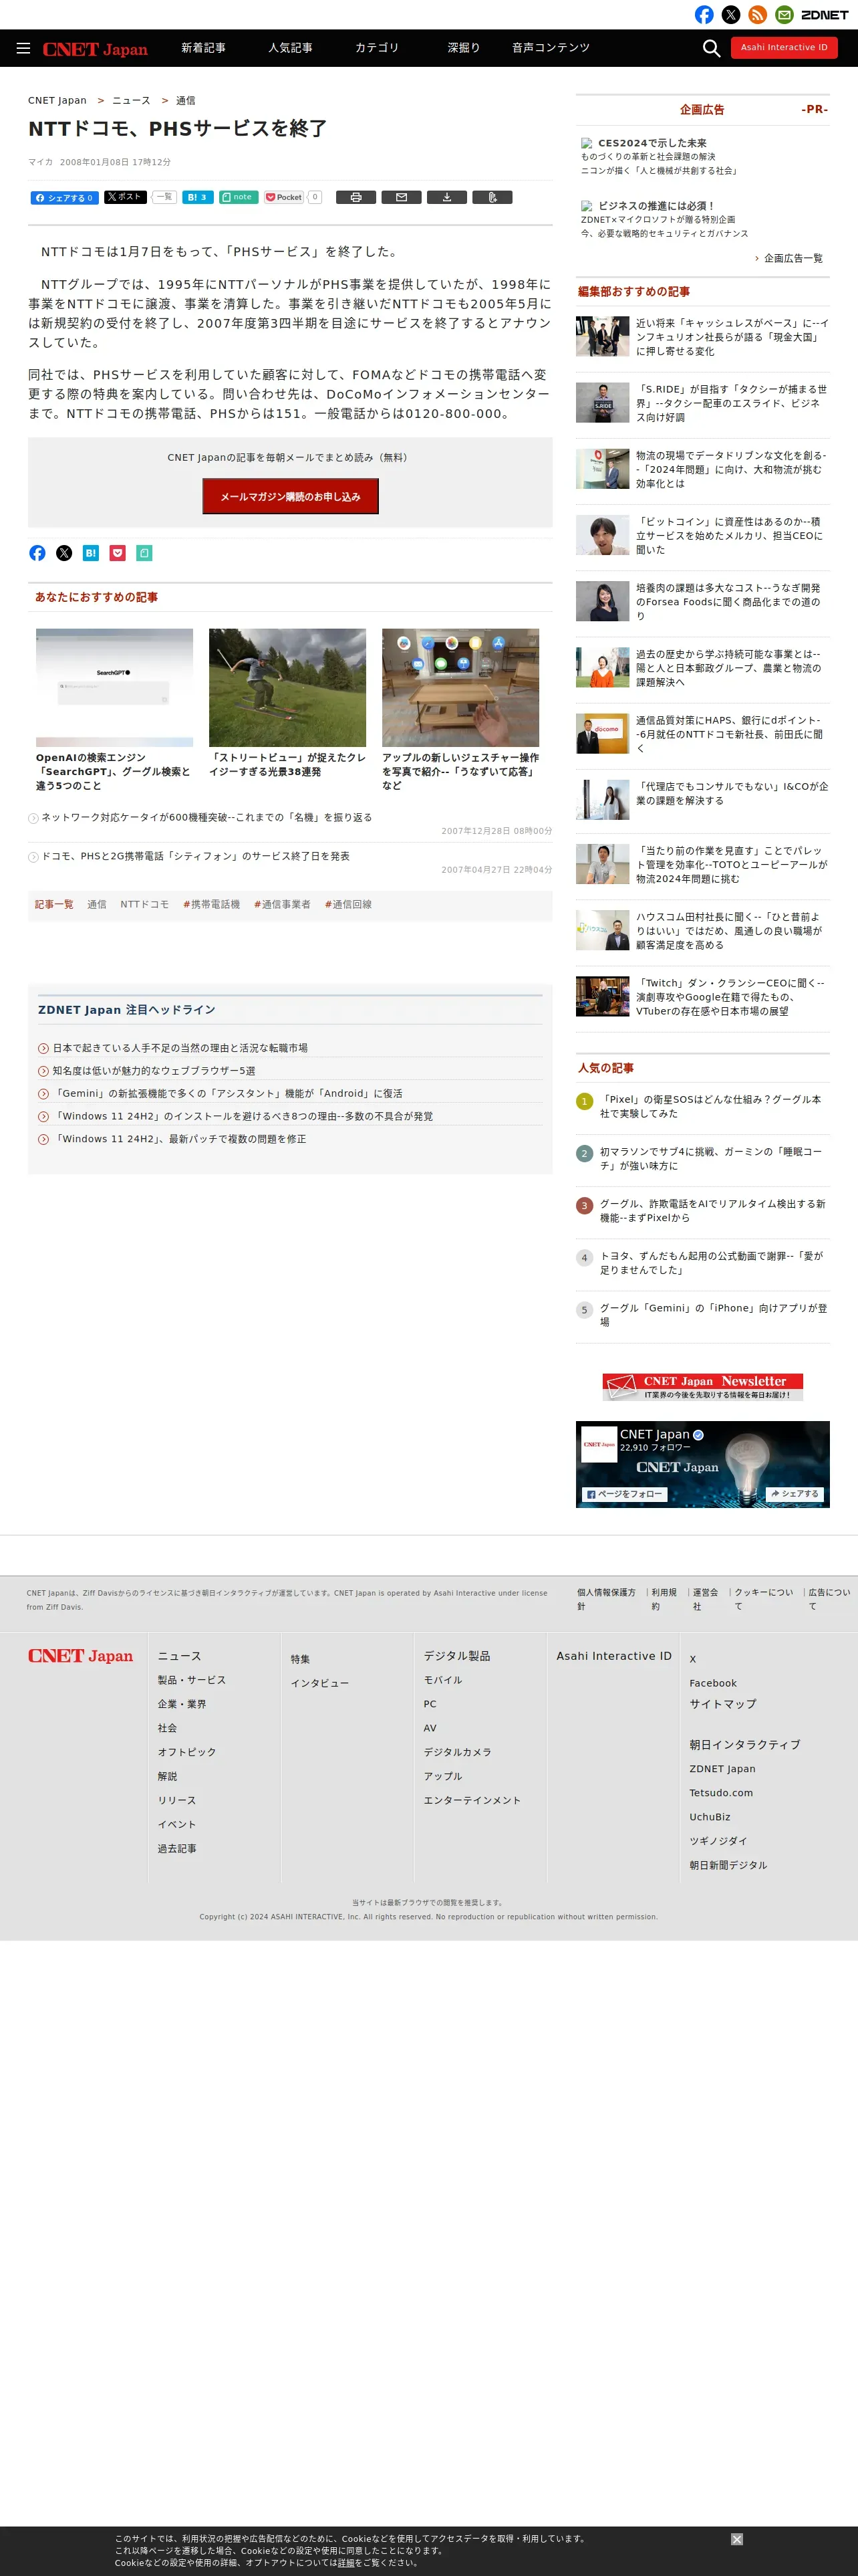Screen dimensions: 858x2576
Task: Click #携帯電話機 tag
Action: pos(212,905)
